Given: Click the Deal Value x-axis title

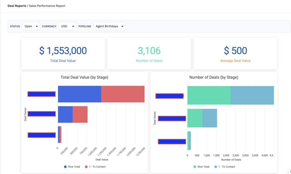Looking at the screenshot, I should (102, 160).
